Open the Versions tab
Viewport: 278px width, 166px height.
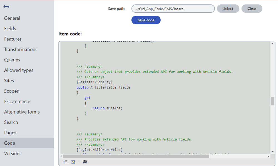[x=13, y=154]
